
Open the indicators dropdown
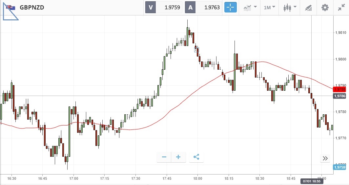point(250,7)
